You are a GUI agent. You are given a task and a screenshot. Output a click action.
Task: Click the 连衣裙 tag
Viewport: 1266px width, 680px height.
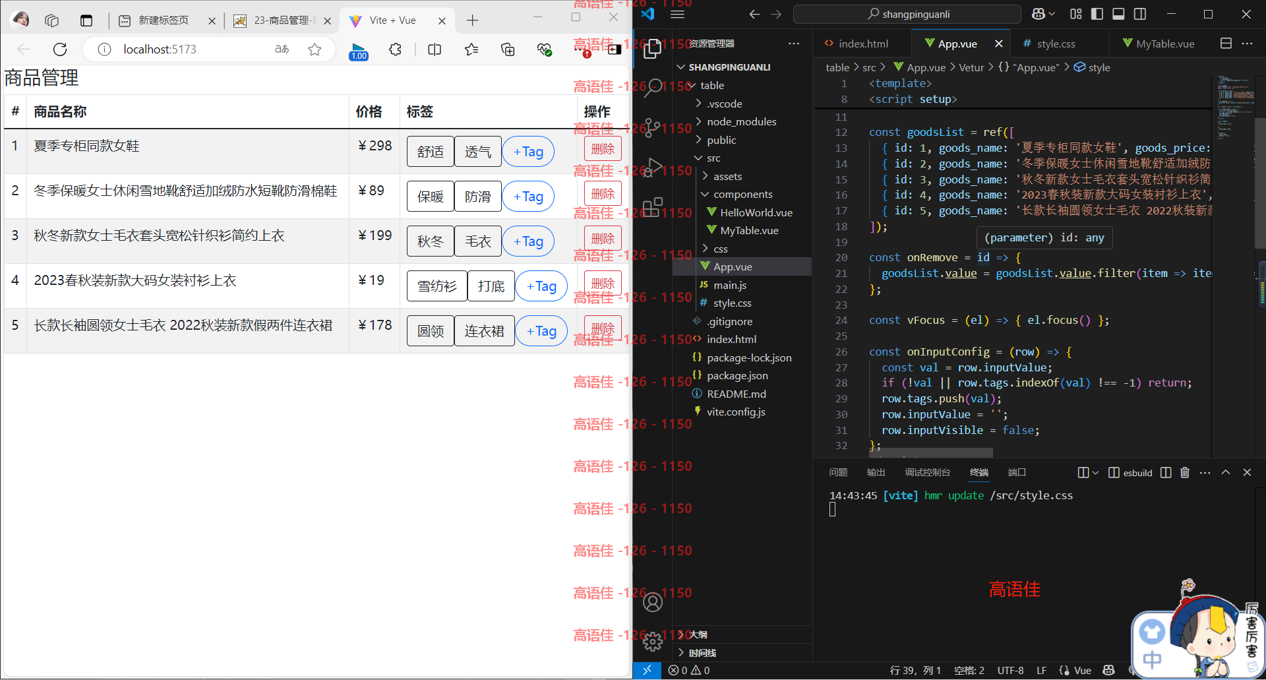(x=485, y=331)
